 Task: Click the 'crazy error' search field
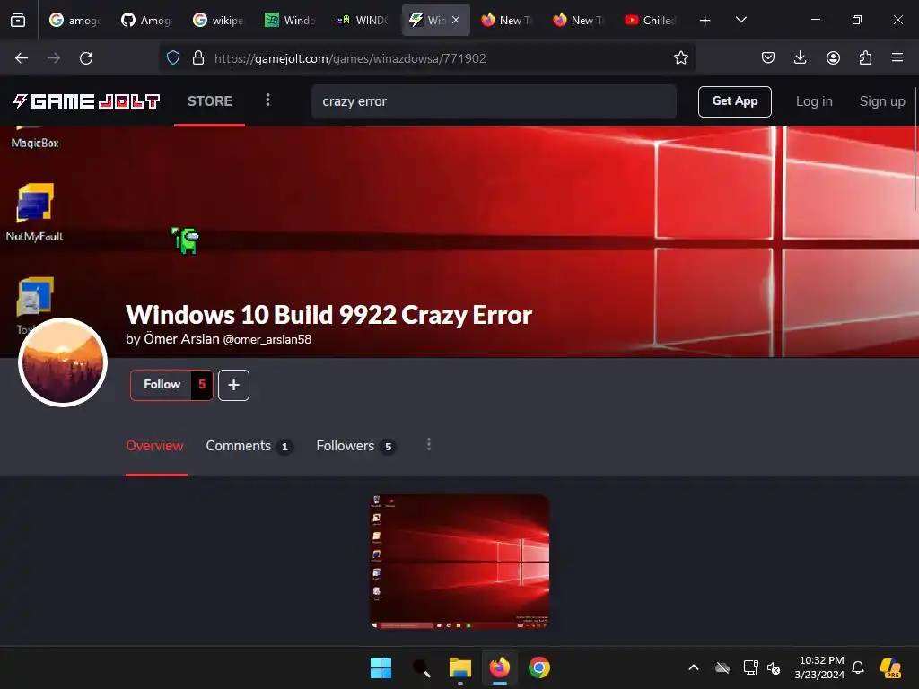(x=495, y=101)
